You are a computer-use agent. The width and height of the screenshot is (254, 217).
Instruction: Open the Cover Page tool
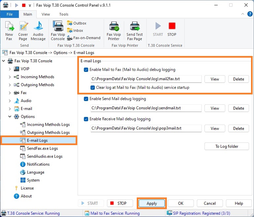tap(23, 31)
